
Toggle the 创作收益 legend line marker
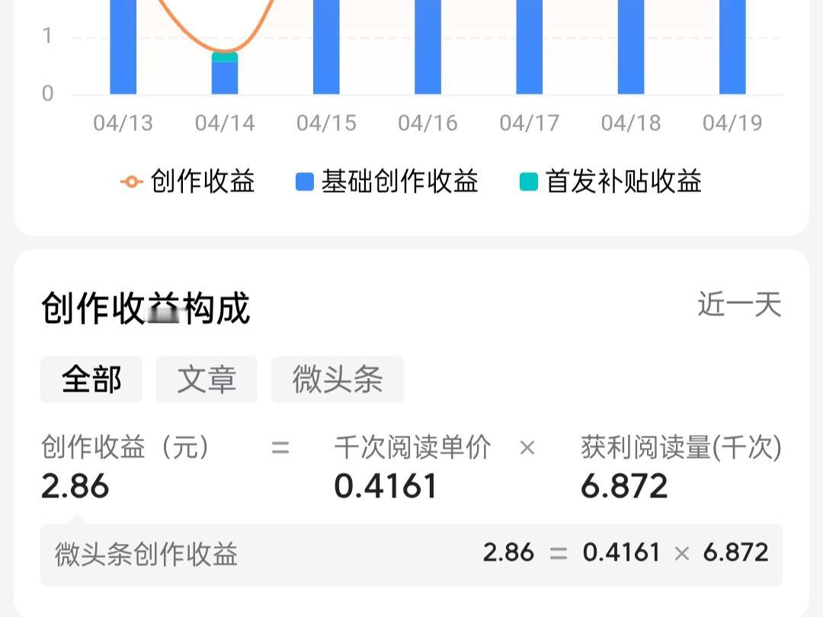point(132,181)
